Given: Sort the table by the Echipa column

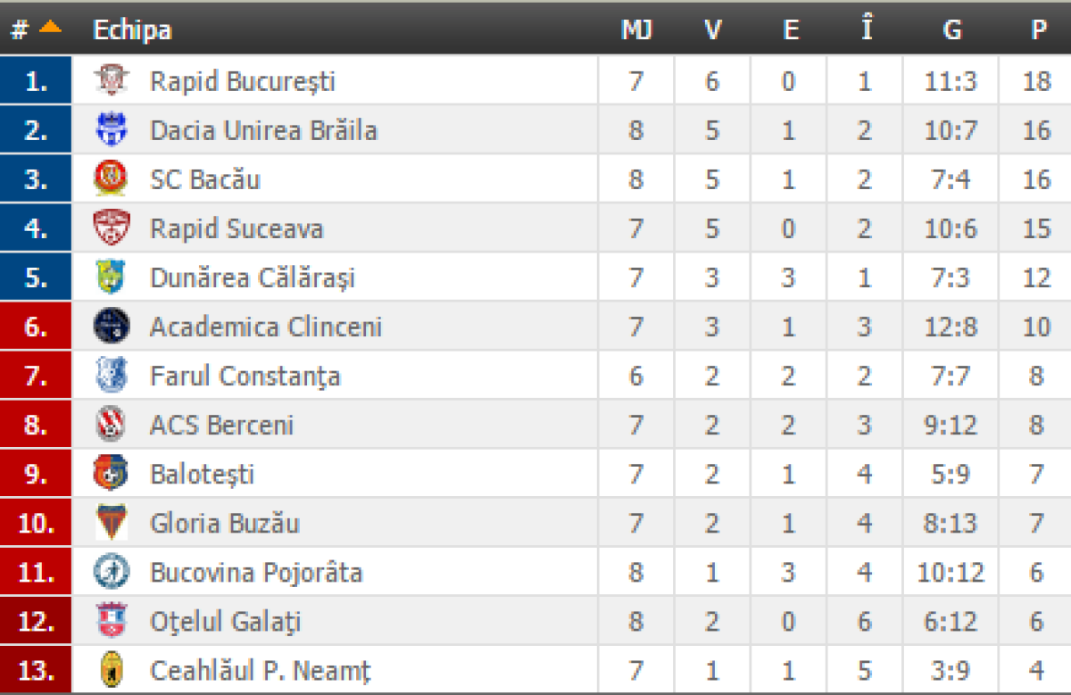Looking at the screenshot, I should click(x=132, y=29).
